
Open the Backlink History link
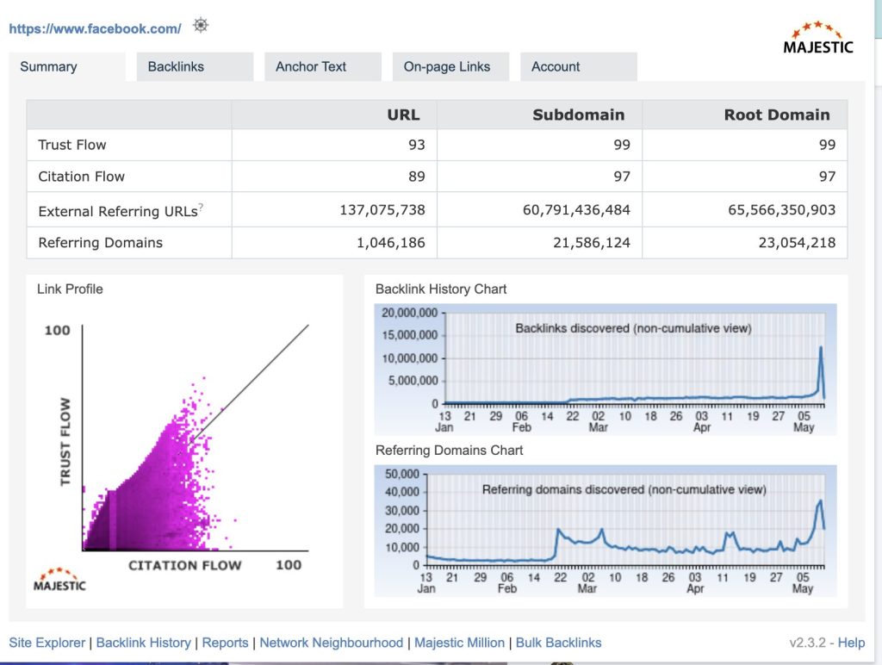click(x=144, y=643)
